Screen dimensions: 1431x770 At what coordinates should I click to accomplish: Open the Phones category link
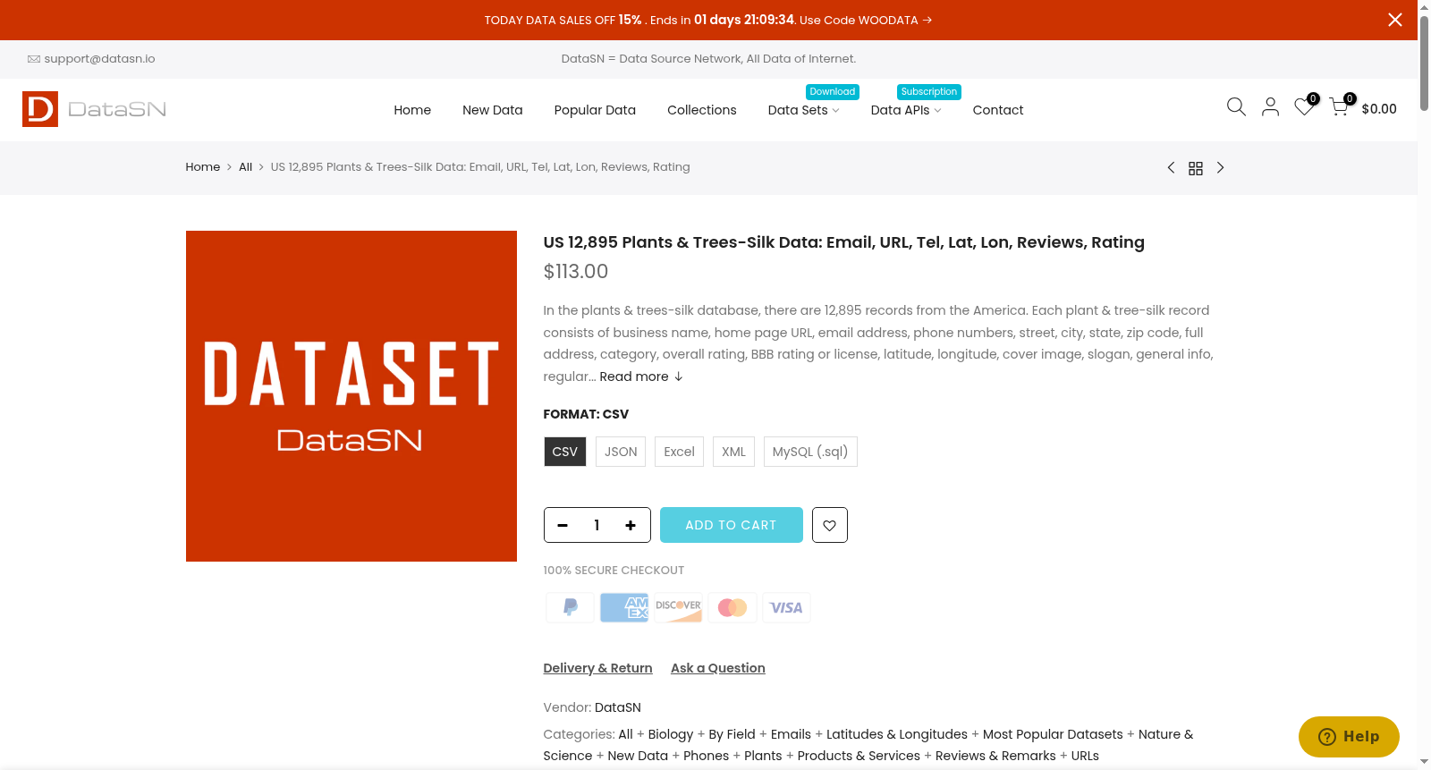[707, 756]
